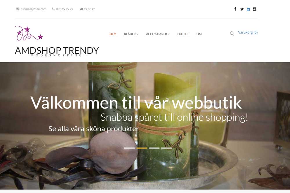Click the purple star logo image
This screenshot has height=193, width=290.
(29, 33)
